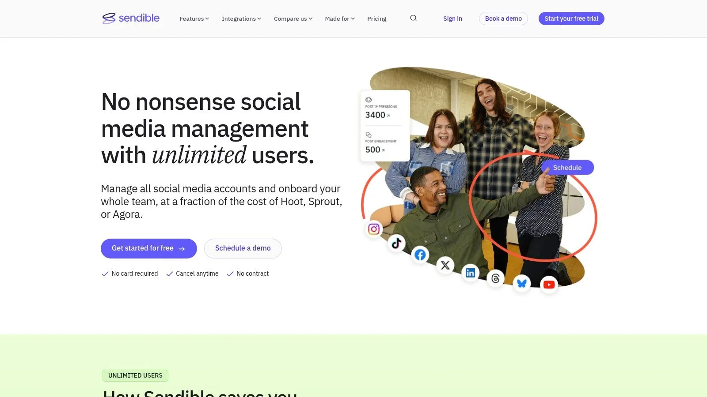Screen dimensions: 707x397
Task: Click the Threads icon
Action: [x=495, y=278]
